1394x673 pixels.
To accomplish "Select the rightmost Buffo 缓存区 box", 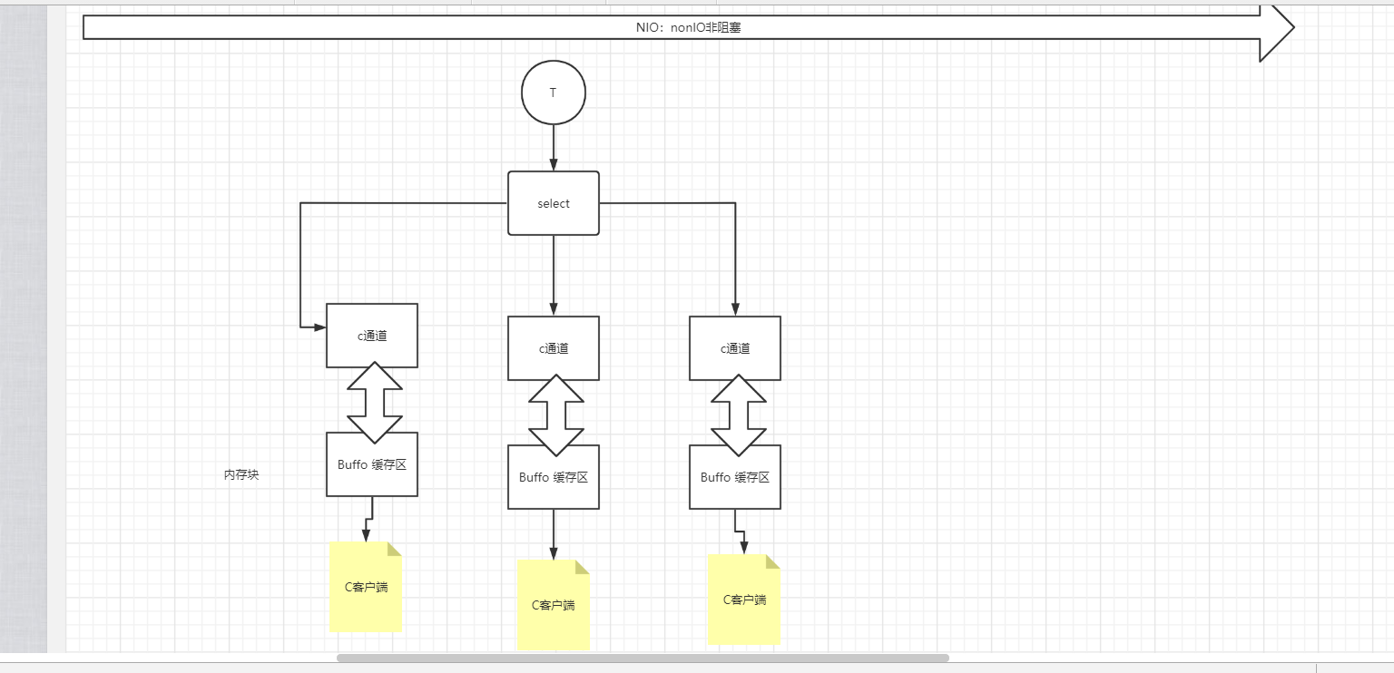I will point(735,477).
